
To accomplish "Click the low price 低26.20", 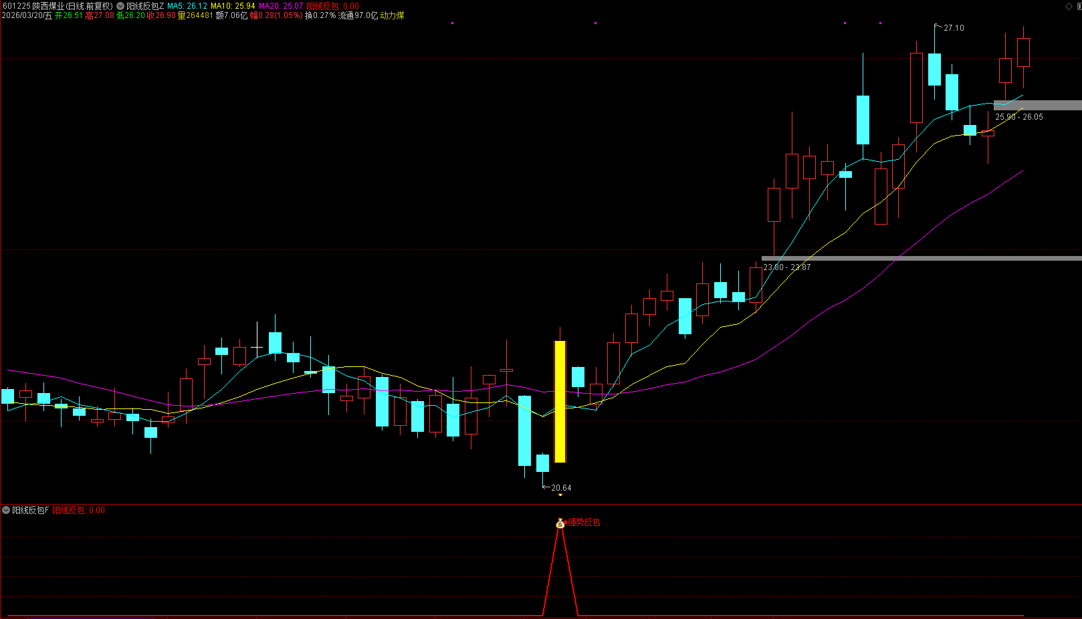I will pyautogui.click(x=130, y=15).
